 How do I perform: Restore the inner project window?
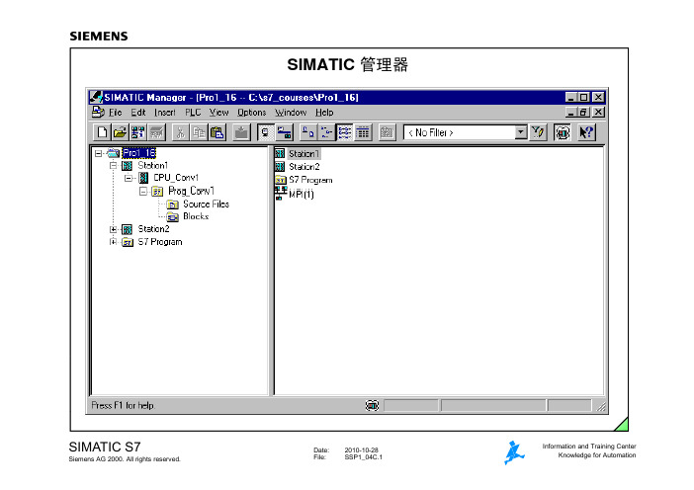(584, 113)
